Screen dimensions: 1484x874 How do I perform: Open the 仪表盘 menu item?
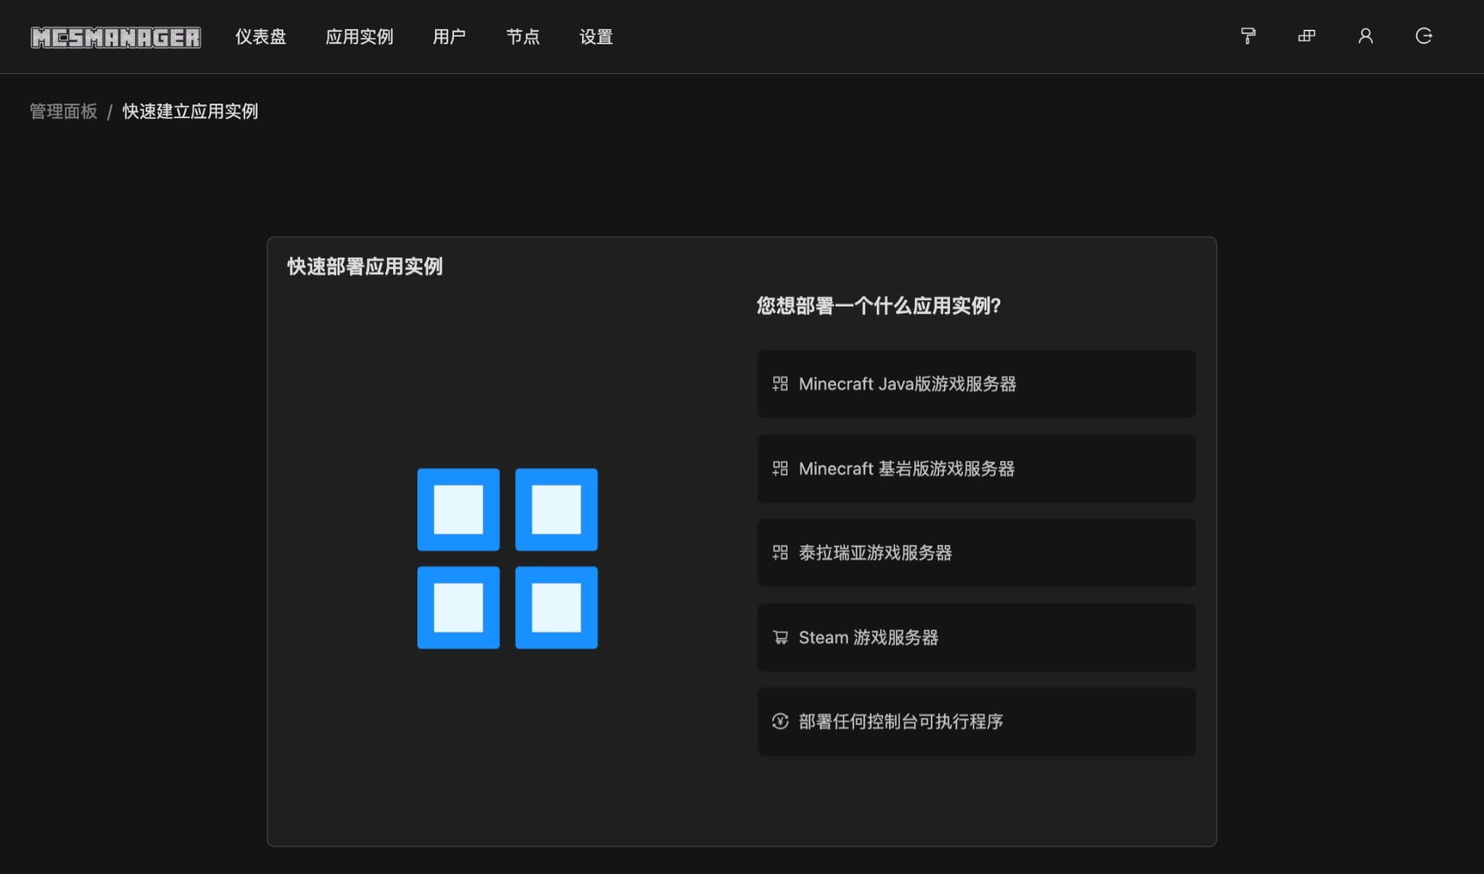pos(261,37)
